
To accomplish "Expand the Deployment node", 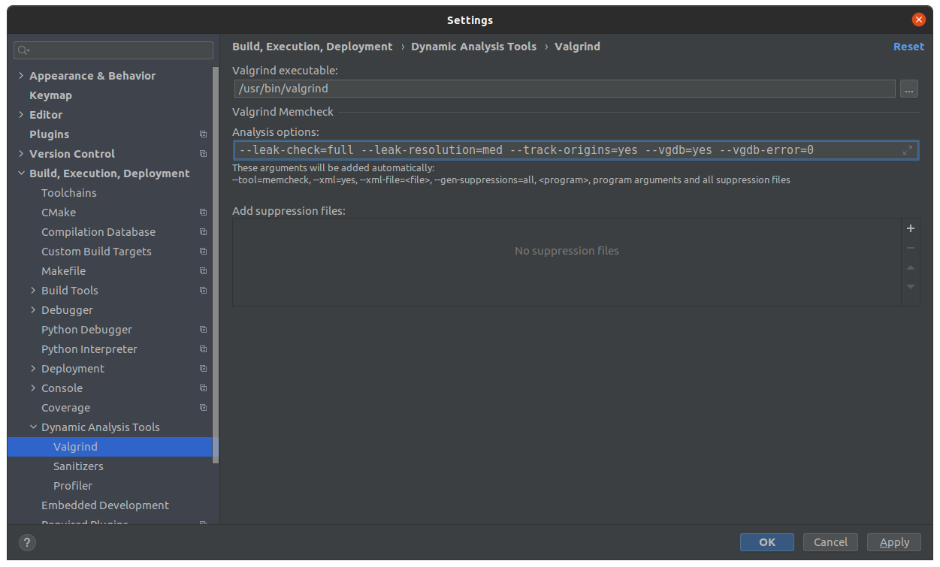I will pos(33,369).
